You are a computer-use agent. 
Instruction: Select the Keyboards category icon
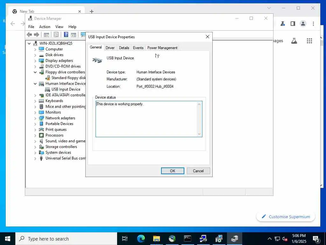[41, 101]
